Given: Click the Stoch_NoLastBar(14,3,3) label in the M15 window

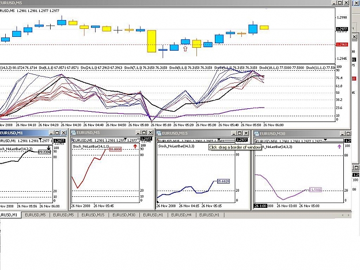Looking at the screenshot, I should (x=176, y=146).
